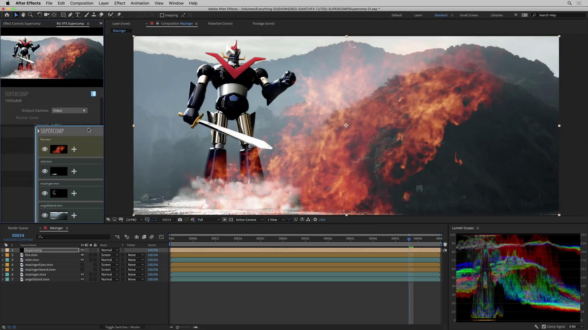Viewport: 588px width, 330px height.
Task: Open macOS Spotlight search
Action: 570,3
